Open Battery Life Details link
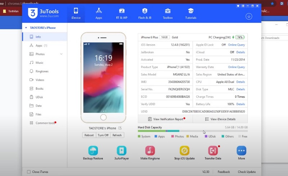288x176 pixels. pyautogui.click(x=240, y=104)
